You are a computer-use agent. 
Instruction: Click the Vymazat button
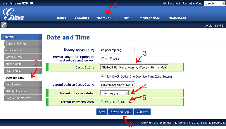click(x=142, y=112)
